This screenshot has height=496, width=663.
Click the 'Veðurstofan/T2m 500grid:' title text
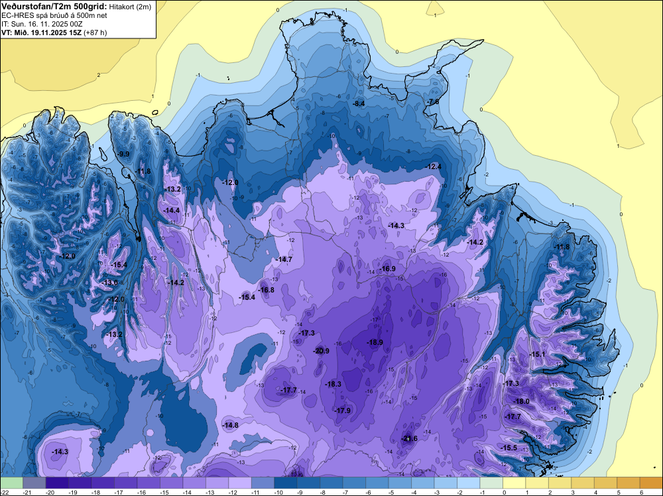pos(53,7)
